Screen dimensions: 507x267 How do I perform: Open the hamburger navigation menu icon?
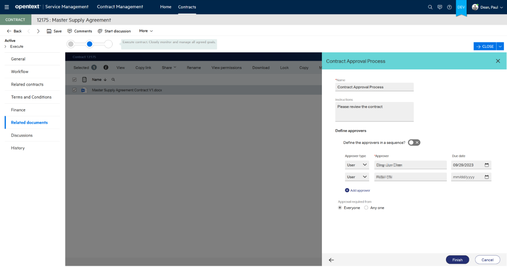coord(6,7)
